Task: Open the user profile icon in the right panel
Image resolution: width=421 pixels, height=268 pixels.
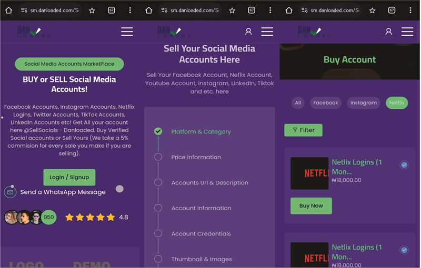Action: 389,32
